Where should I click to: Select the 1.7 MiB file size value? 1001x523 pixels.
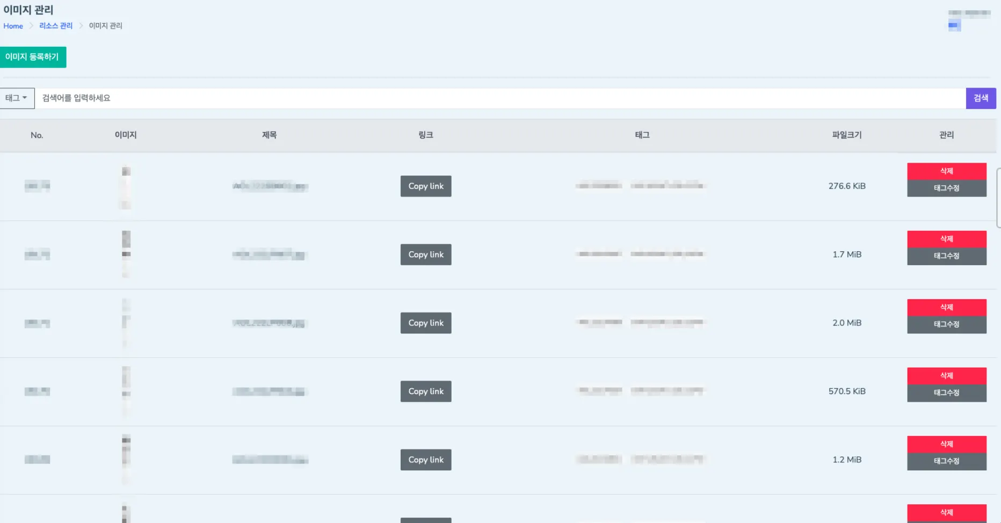(x=847, y=255)
